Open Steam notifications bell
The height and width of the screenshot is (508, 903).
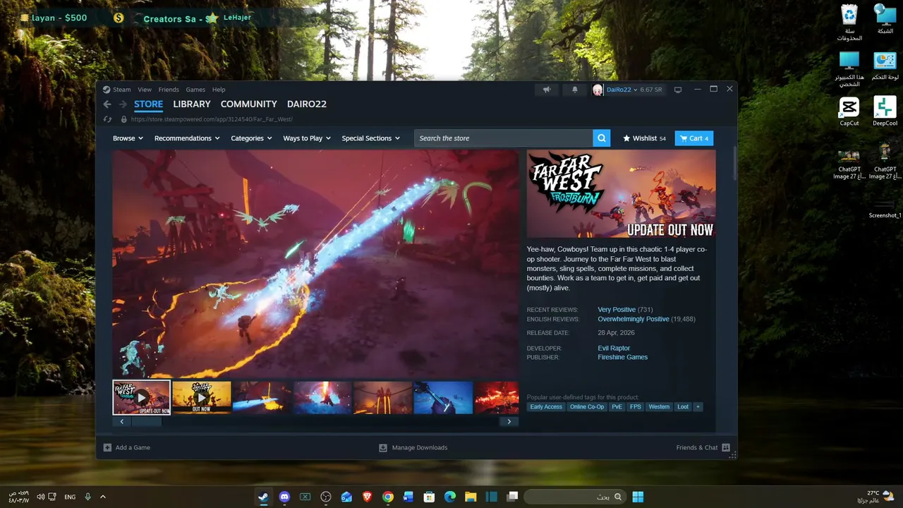pos(575,90)
